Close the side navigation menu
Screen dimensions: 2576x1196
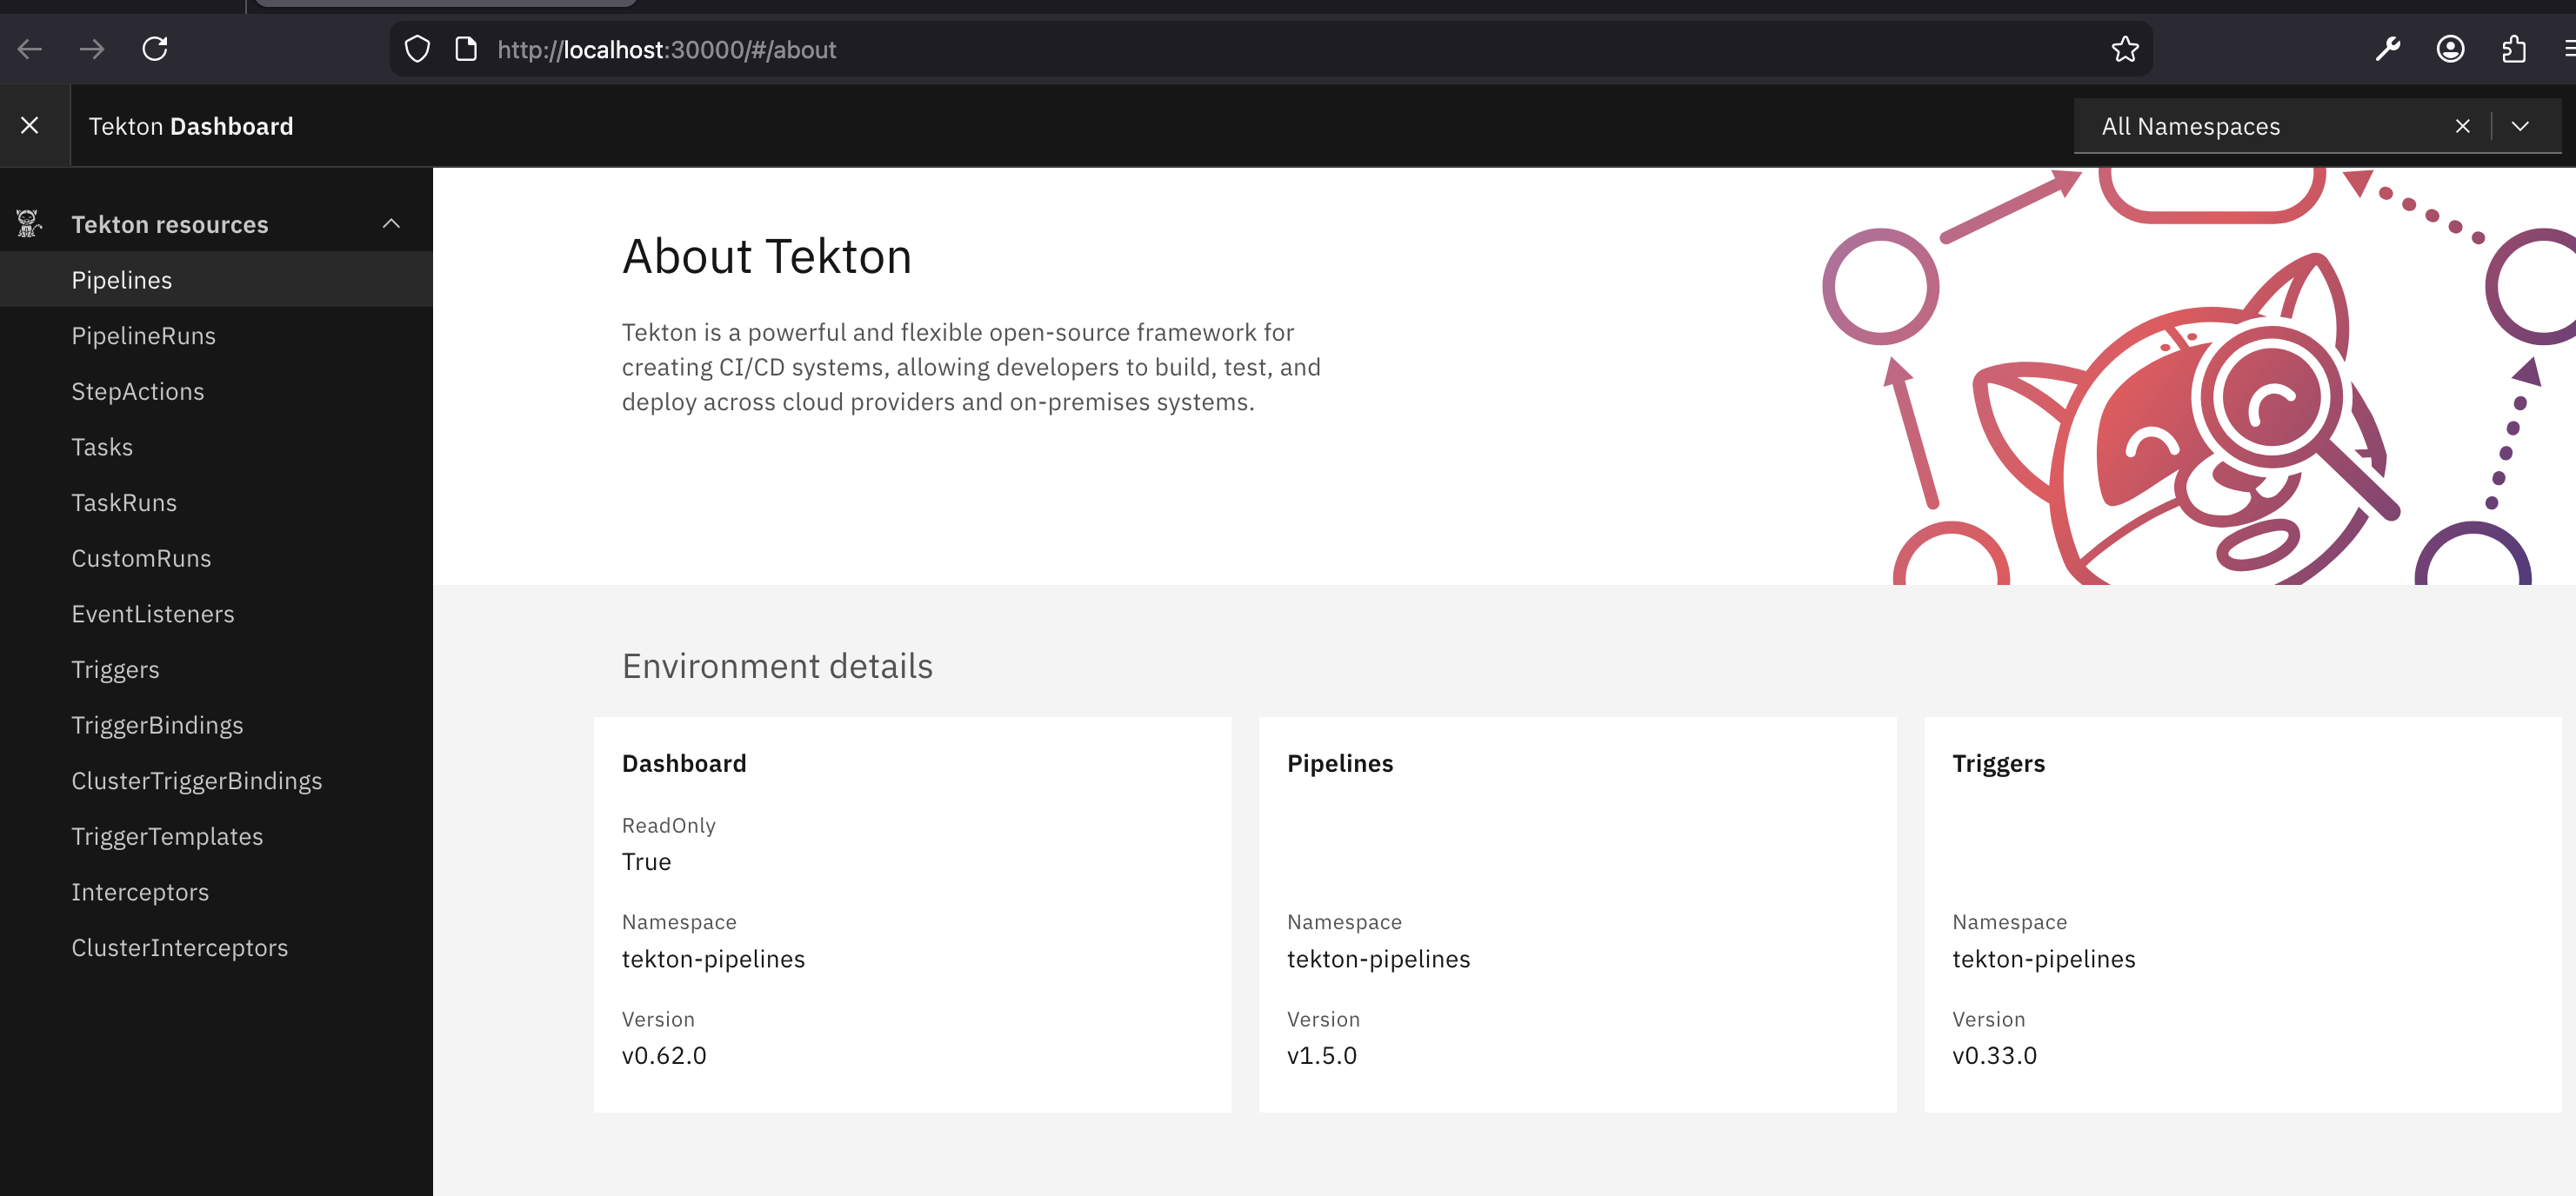point(30,126)
